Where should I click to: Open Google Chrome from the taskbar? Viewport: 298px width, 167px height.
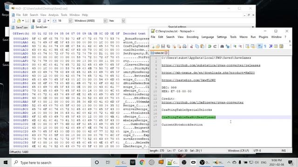click(x=142, y=162)
